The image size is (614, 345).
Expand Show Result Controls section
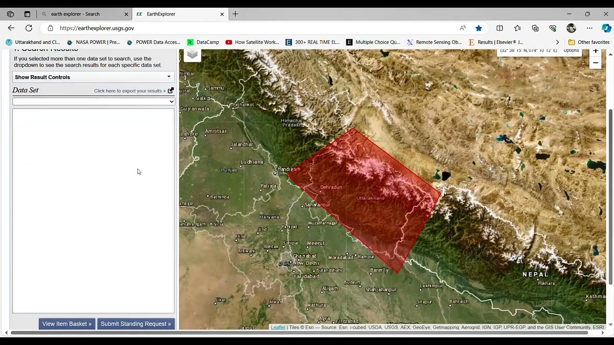pos(93,77)
